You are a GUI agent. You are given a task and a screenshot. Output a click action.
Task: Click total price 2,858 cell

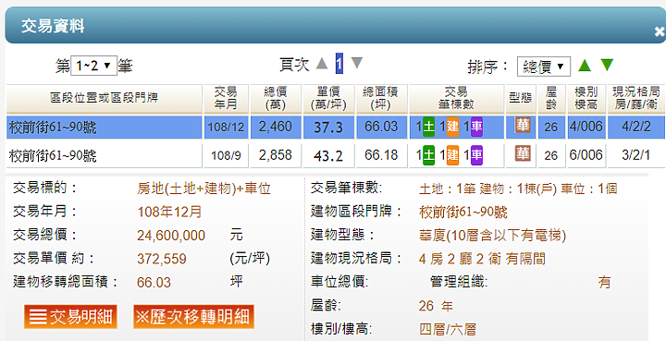[276, 155]
